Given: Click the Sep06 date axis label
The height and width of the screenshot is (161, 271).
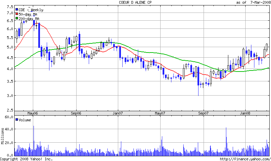Looking at the screenshot, I should (76, 113).
